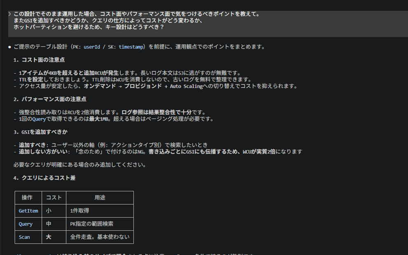The height and width of the screenshot is (255, 408).
Task: Click the bold label '追加しない方がいい'
Action: point(43,152)
